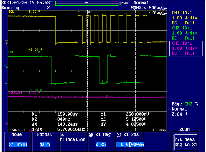Click the 40.00us right time label

pyautogui.click(x=159, y=130)
